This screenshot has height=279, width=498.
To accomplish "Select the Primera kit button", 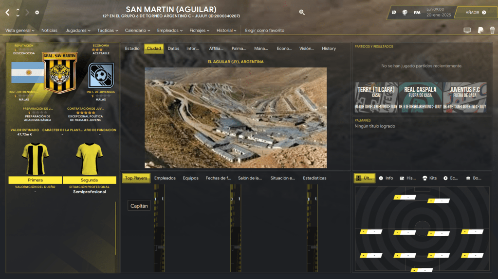I will [x=35, y=180].
